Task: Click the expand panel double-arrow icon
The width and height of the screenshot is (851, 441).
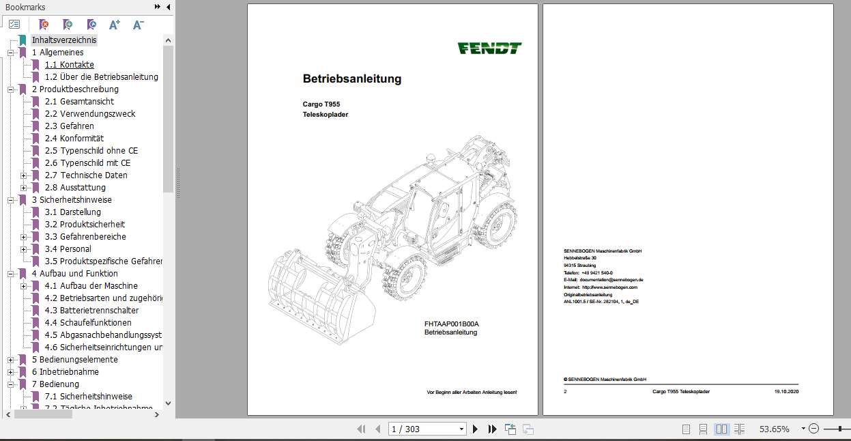Action: click(x=158, y=7)
